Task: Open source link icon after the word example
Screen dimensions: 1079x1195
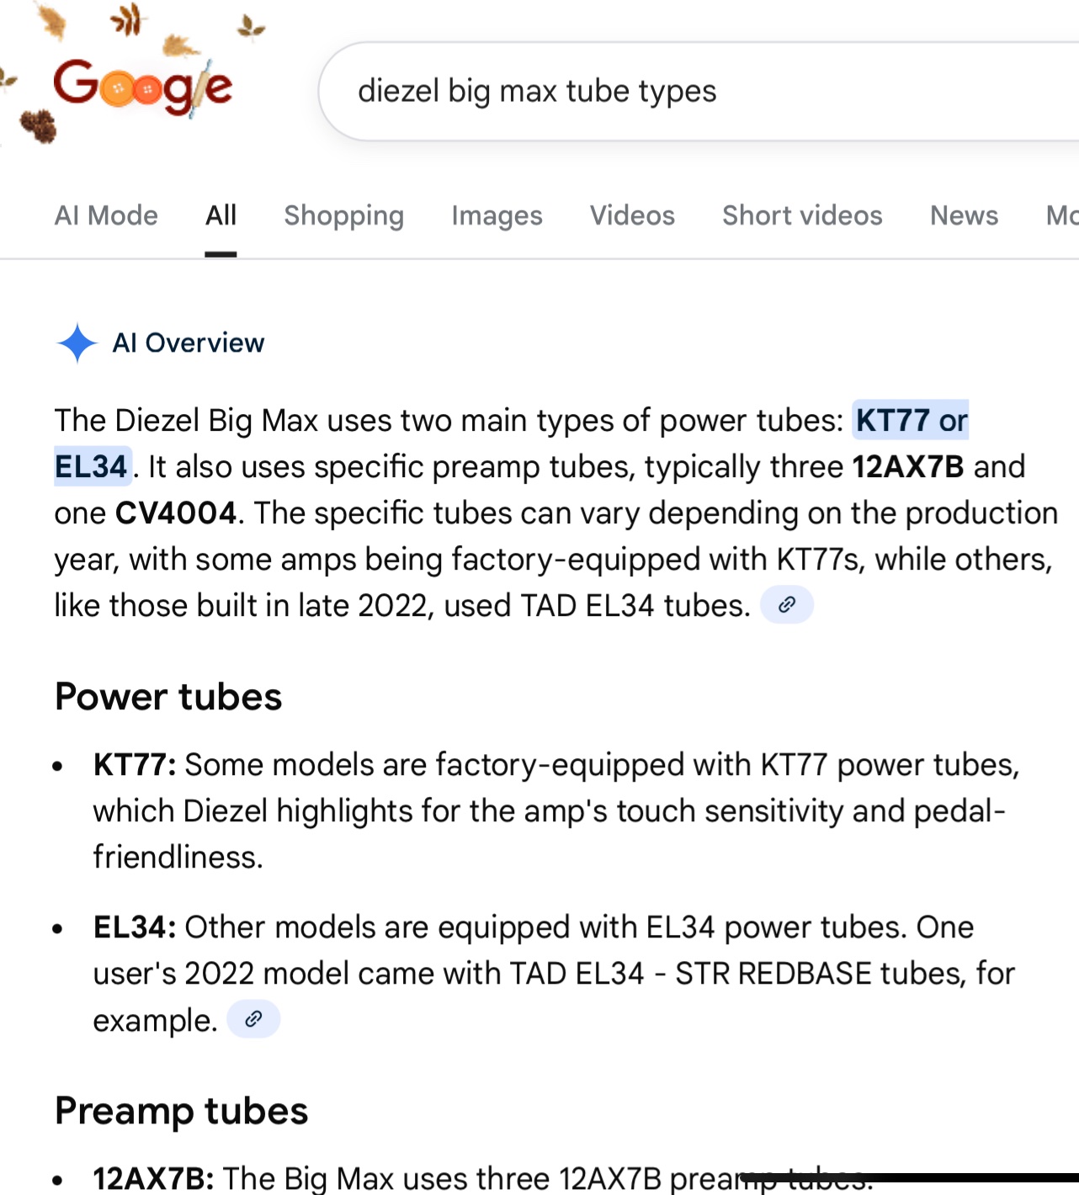Action: coord(253,1020)
